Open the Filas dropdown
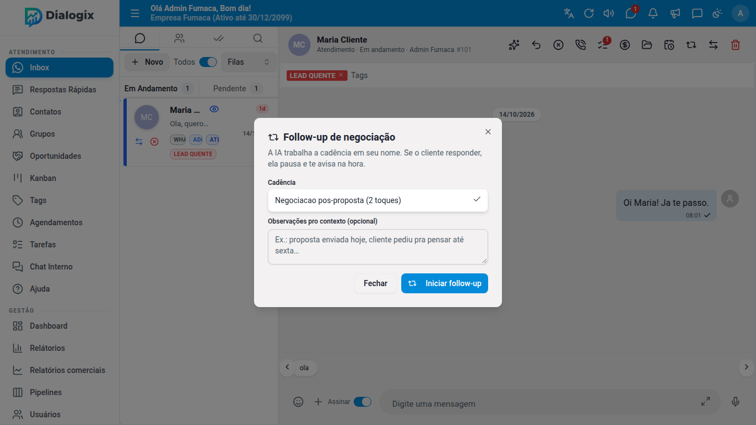This screenshot has height=425, width=756. 248,62
